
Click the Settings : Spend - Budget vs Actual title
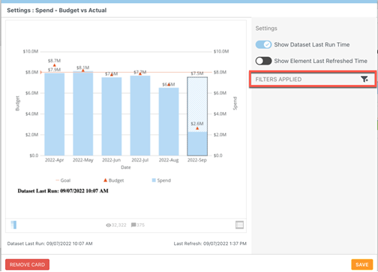pos(57,11)
